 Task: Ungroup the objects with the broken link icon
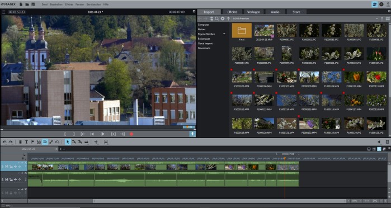(58, 142)
